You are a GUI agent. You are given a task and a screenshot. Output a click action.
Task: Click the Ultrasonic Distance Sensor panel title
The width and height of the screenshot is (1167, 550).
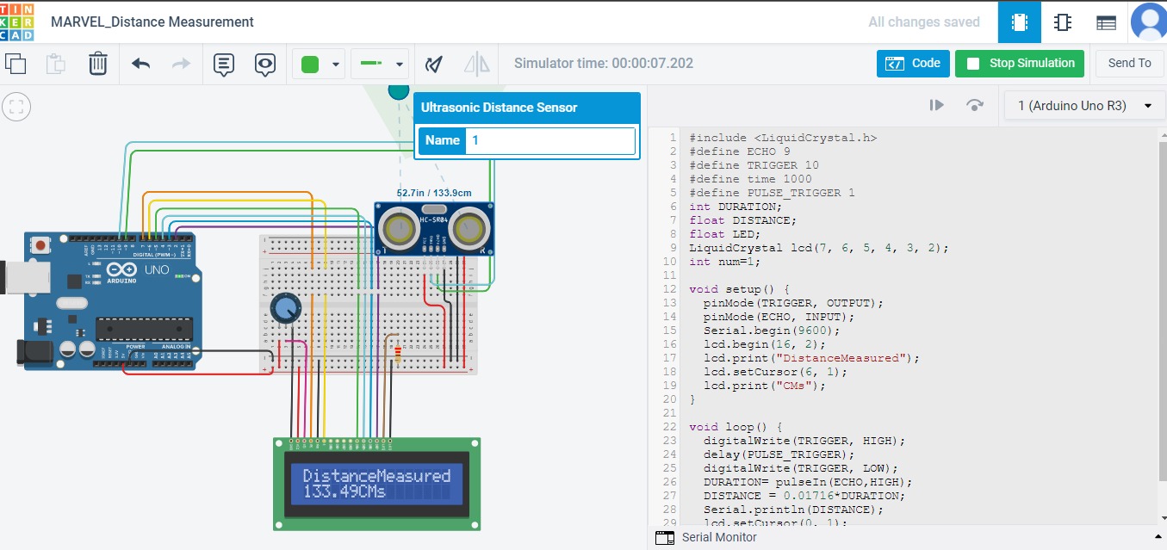pos(499,108)
